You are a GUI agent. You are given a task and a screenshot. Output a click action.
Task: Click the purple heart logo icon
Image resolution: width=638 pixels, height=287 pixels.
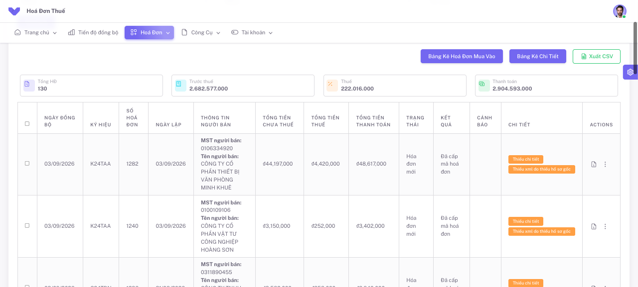click(14, 11)
